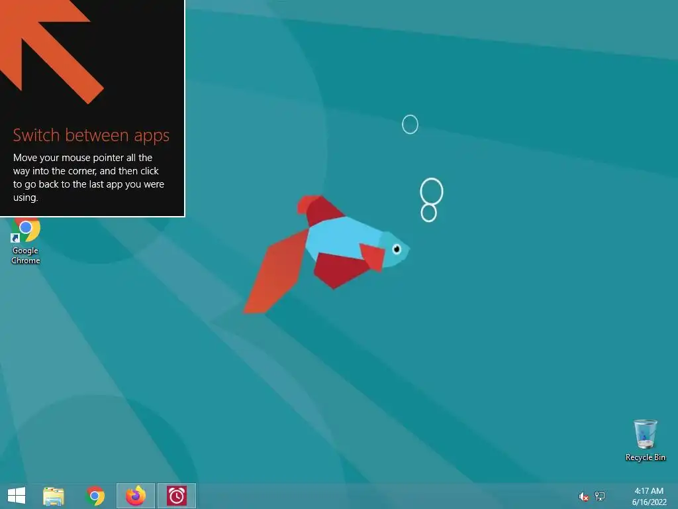Open File Explorer from the taskbar
Screen dimensions: 678x509
coord(53,496)
